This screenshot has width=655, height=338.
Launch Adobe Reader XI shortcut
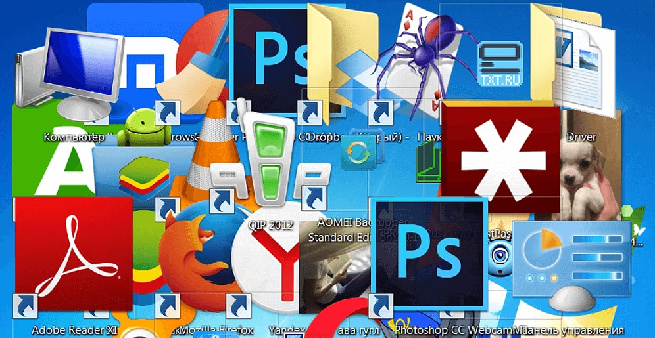coord(72,255)
